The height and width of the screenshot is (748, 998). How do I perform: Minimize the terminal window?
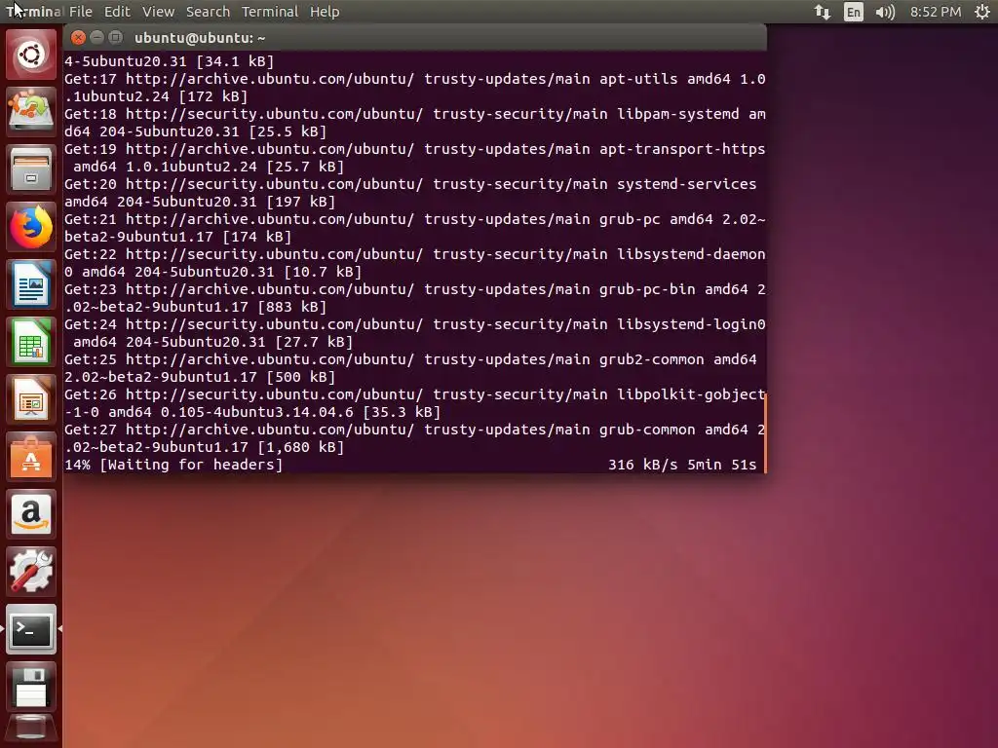pyautogui.click(x=96, y=38)
